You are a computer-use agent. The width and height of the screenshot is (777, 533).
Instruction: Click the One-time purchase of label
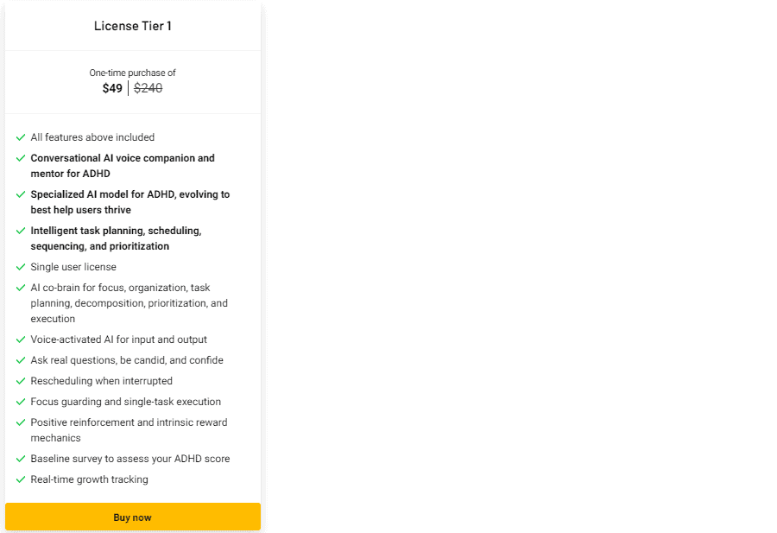pos(132,73)
